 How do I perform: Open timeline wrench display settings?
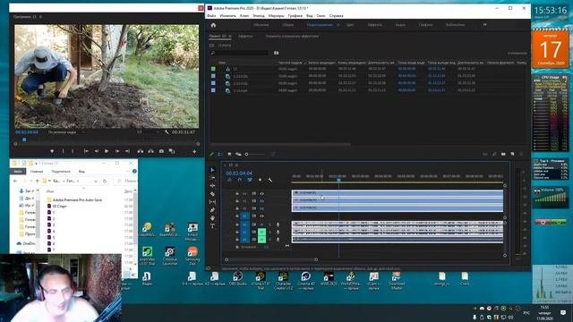tap(270, 180)
